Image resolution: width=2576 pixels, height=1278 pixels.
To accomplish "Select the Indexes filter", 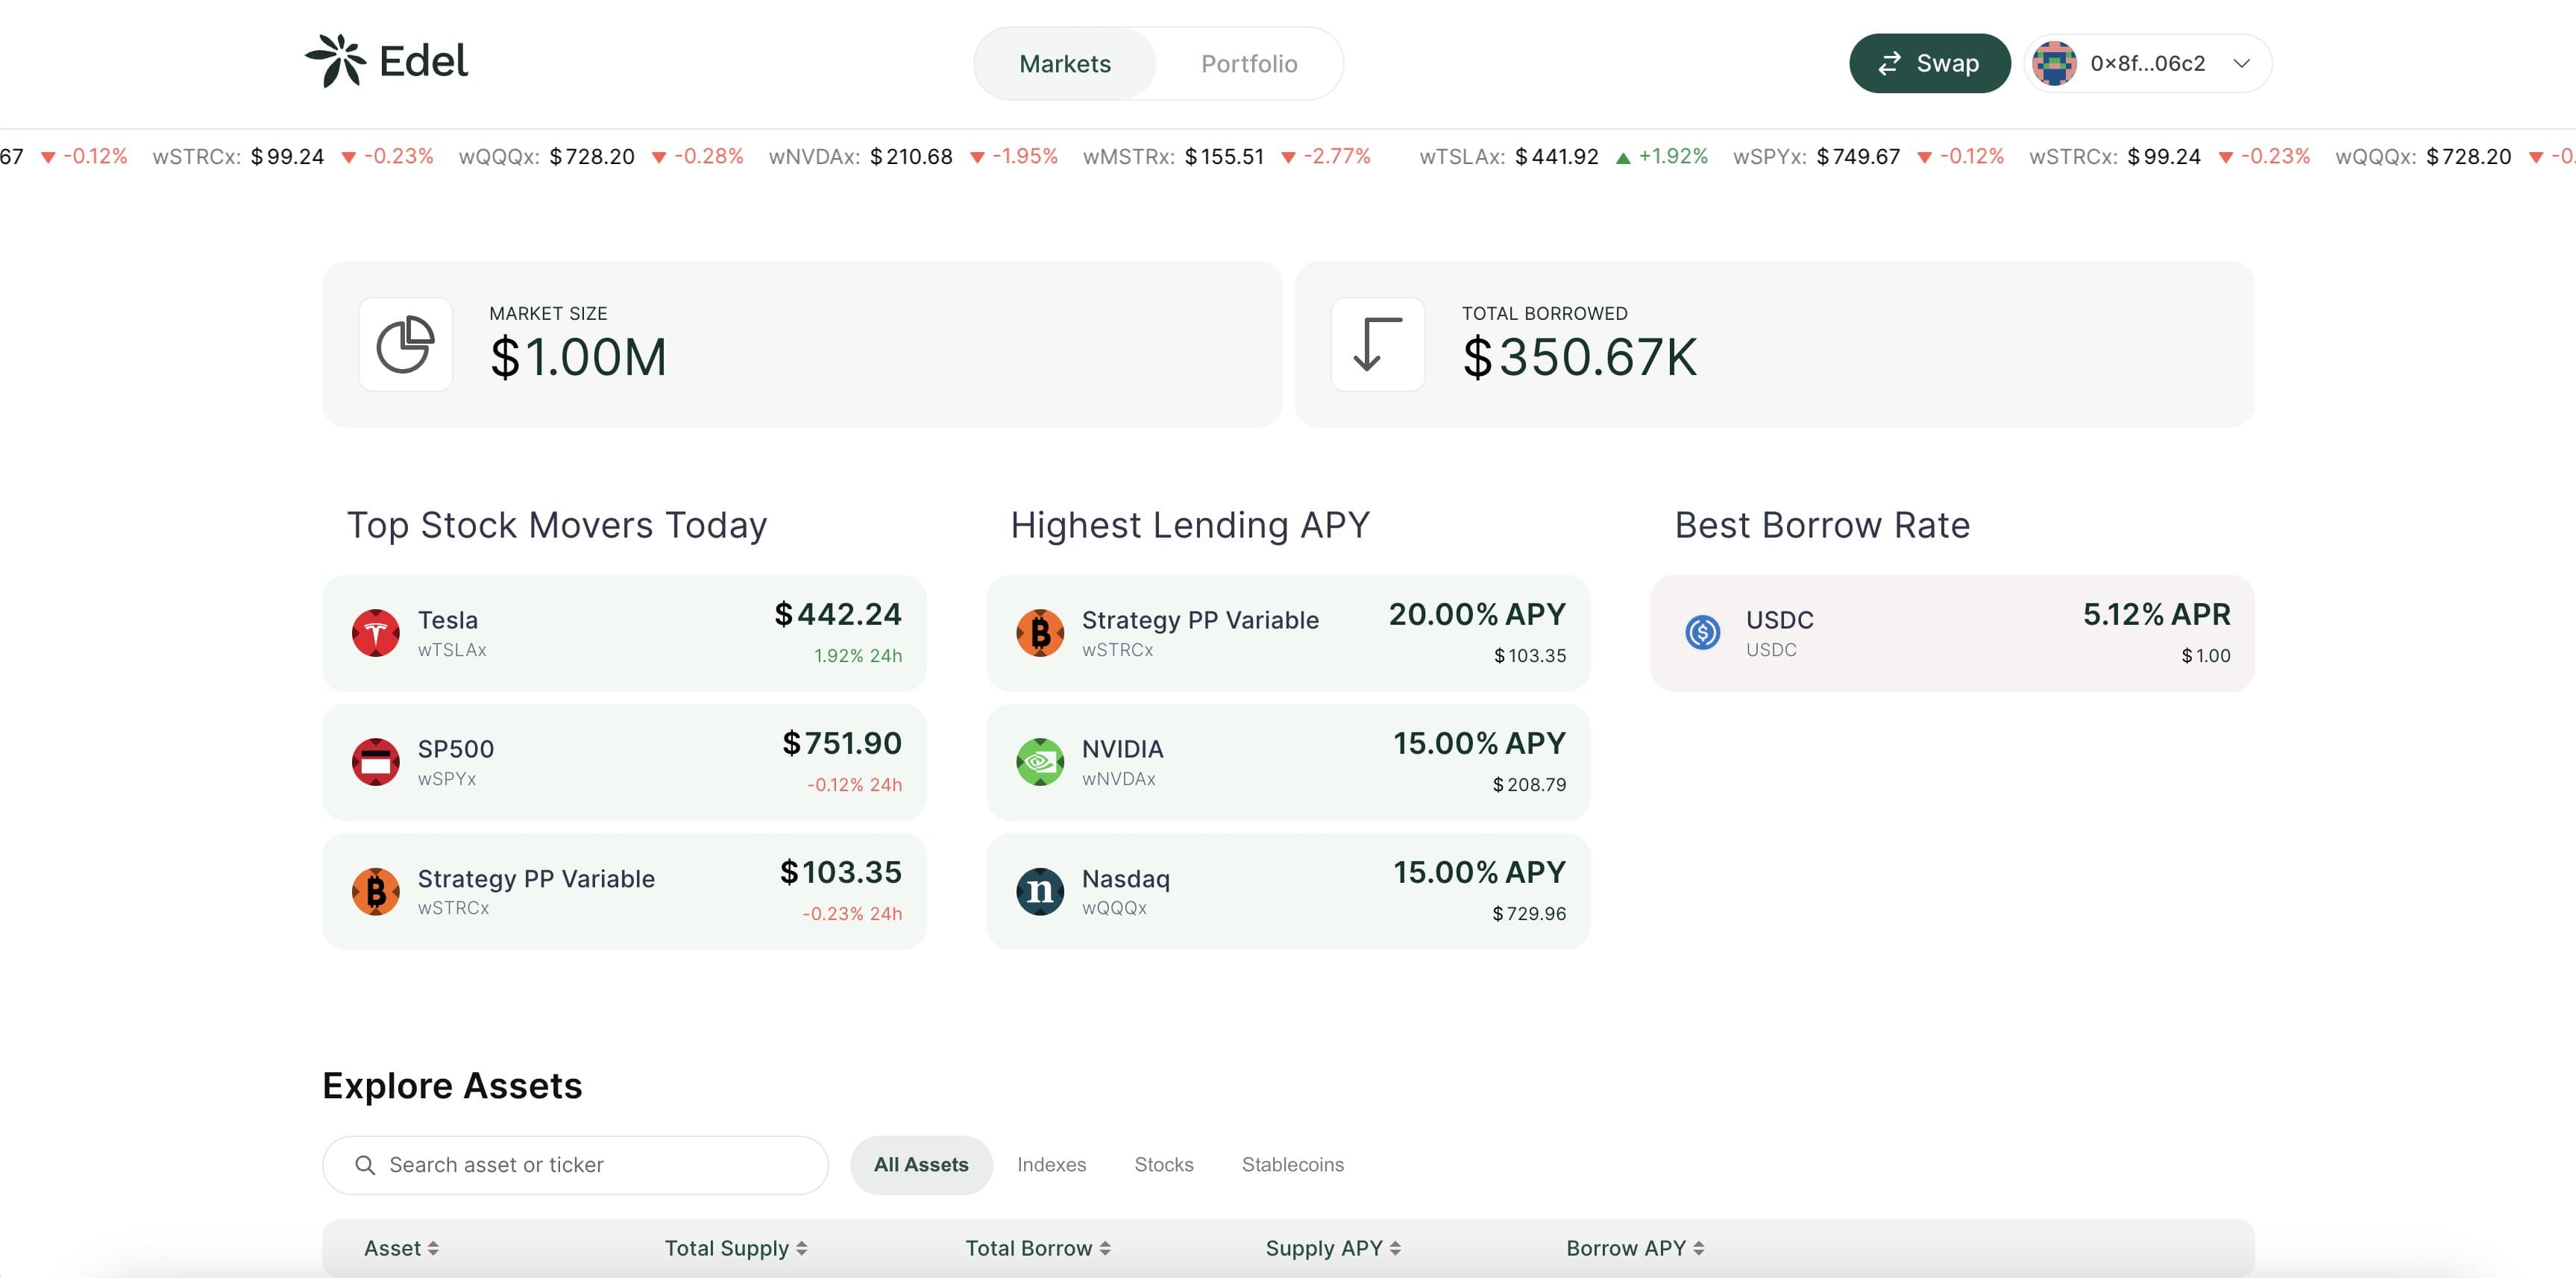I will [x=1051, y=1165].
